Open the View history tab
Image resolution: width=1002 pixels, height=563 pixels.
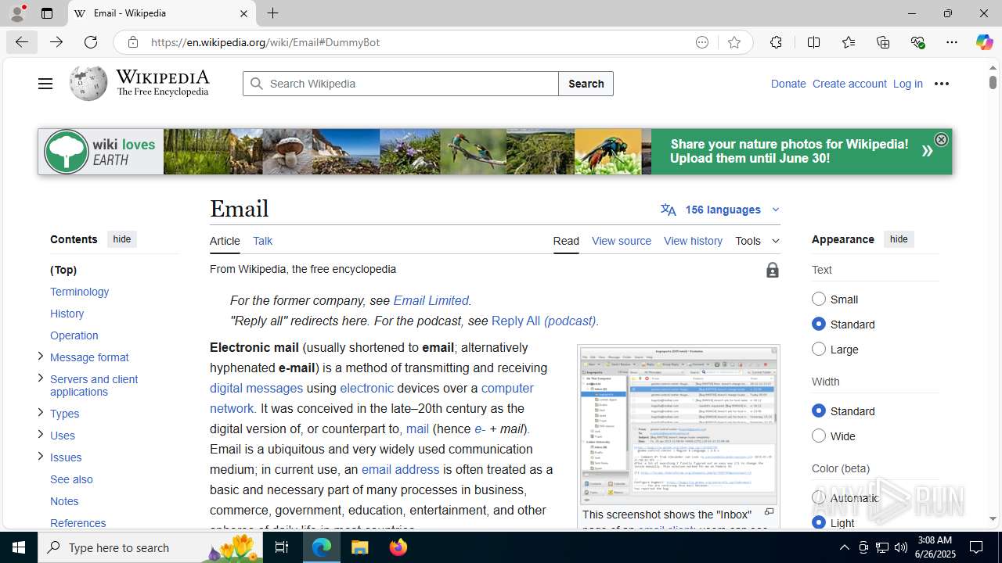pos(693,241)
